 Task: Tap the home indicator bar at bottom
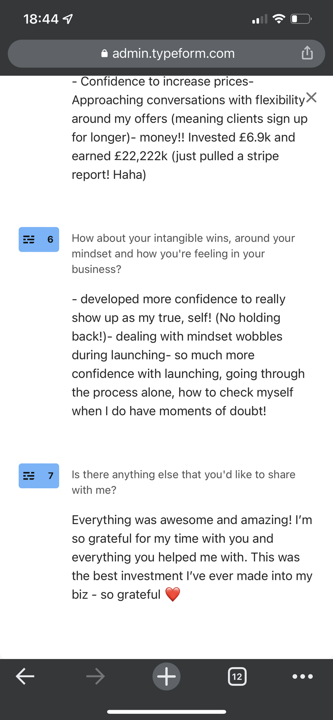[166, 712]
